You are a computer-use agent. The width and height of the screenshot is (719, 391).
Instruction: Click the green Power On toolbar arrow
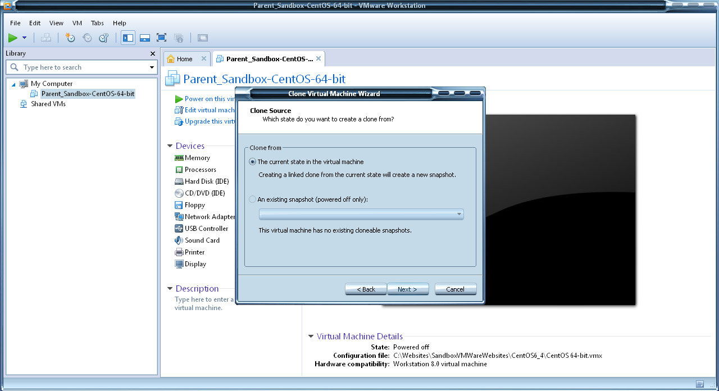point(13,38)
